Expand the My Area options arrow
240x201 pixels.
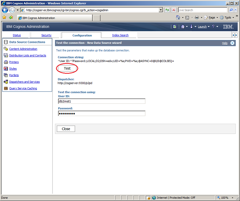coord(195,27)
